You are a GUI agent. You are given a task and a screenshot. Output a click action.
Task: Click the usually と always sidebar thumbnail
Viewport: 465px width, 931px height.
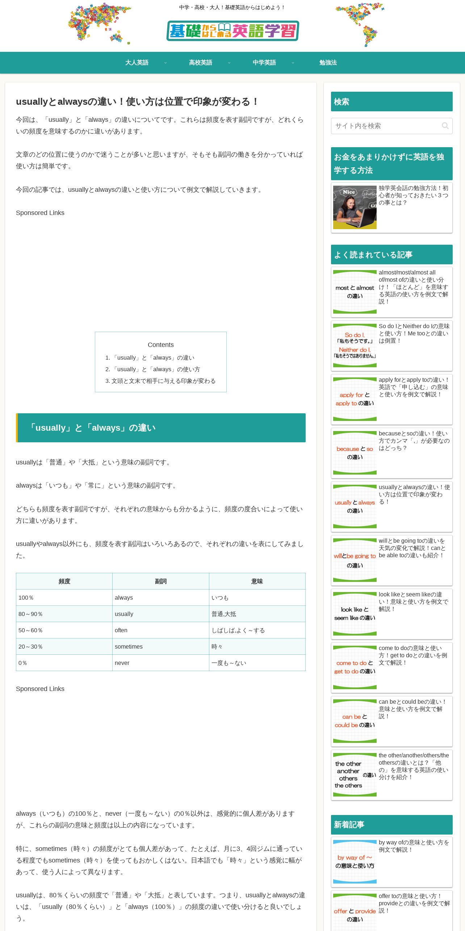[x=355, y=506]
